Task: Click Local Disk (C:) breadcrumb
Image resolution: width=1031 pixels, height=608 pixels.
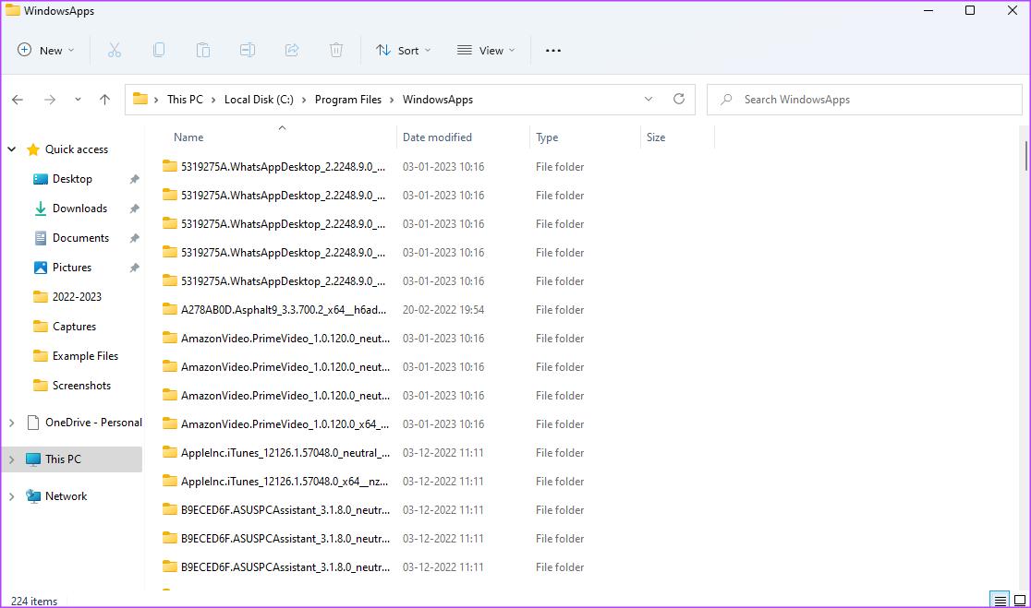Action: point(259,100)
